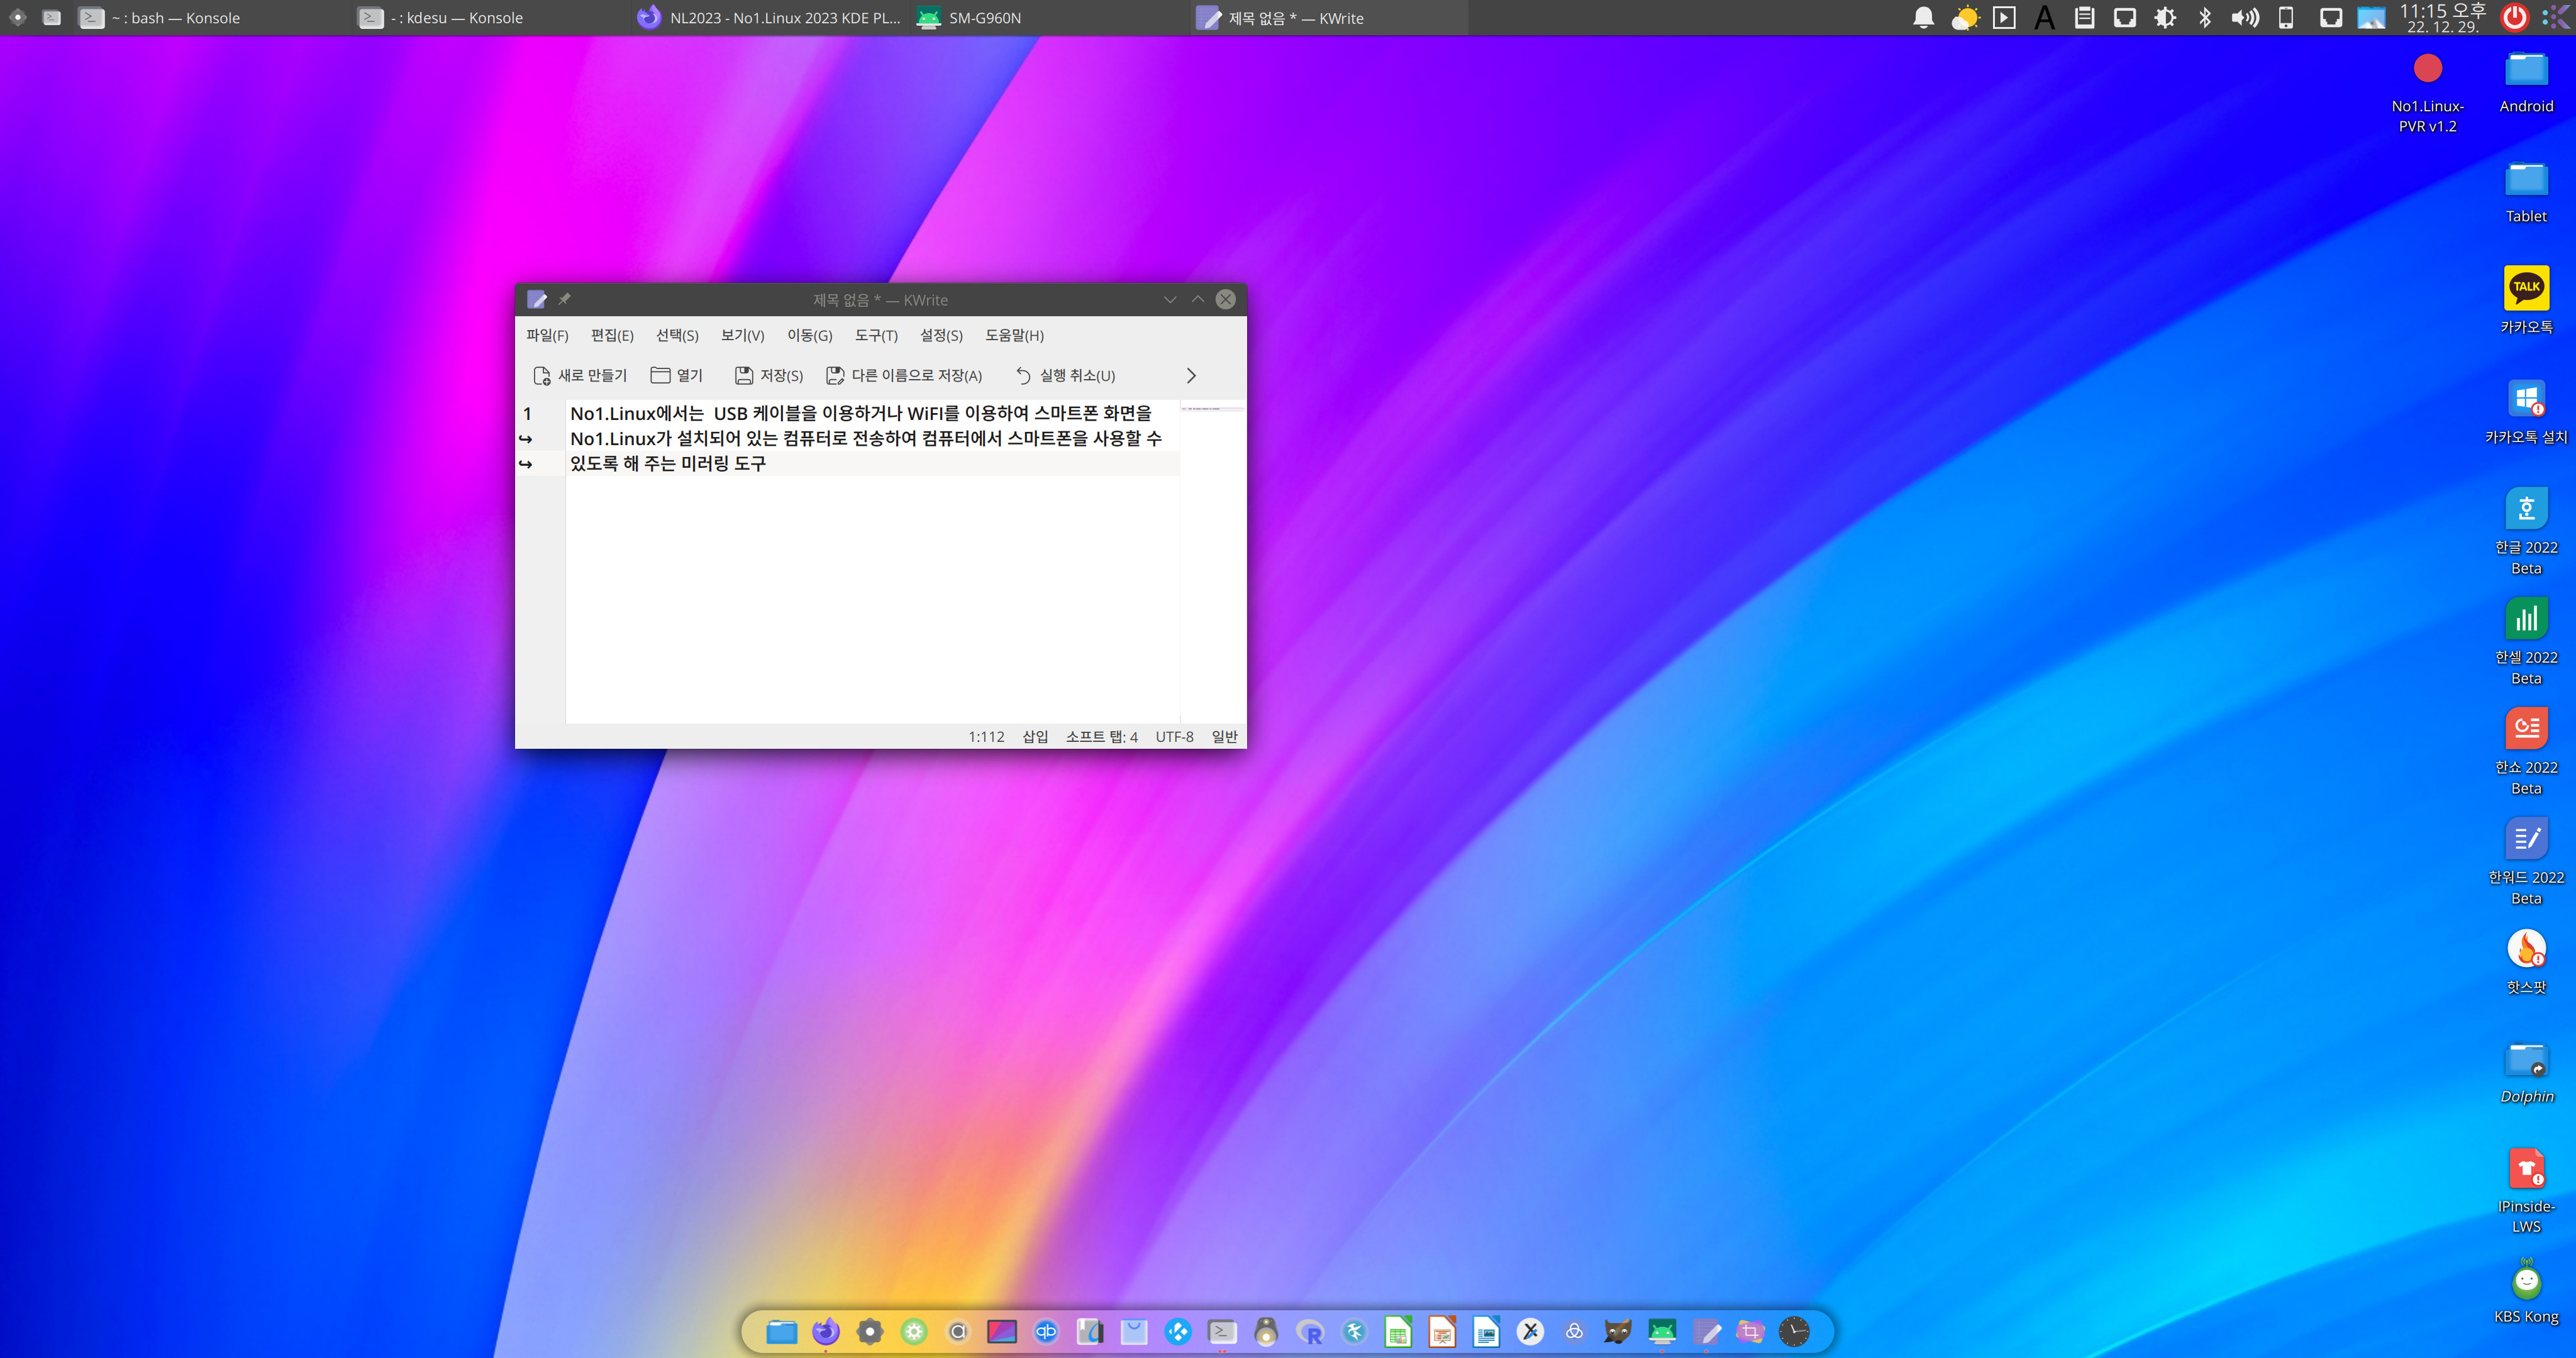Launch LibreOffice Writer from the dock
The image size is (2576, 1358).
1486,1331
